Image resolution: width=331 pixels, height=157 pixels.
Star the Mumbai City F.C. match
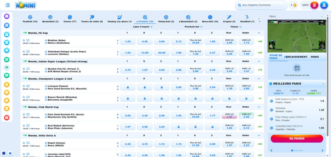tap(24, 69)
